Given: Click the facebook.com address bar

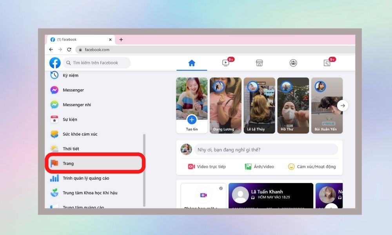Looking at the screenshot, I should [215, 50].
